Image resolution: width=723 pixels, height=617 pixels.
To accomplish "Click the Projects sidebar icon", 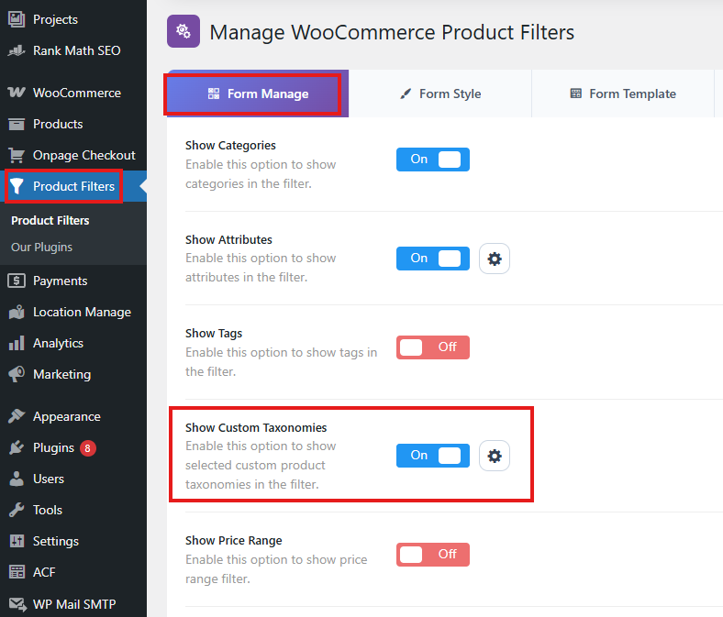I will (17, 19).
